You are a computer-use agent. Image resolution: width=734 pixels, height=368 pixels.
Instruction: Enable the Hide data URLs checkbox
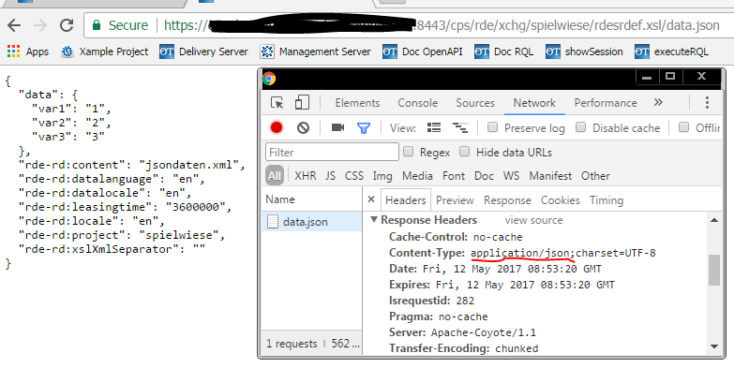[x=464, y=152]
